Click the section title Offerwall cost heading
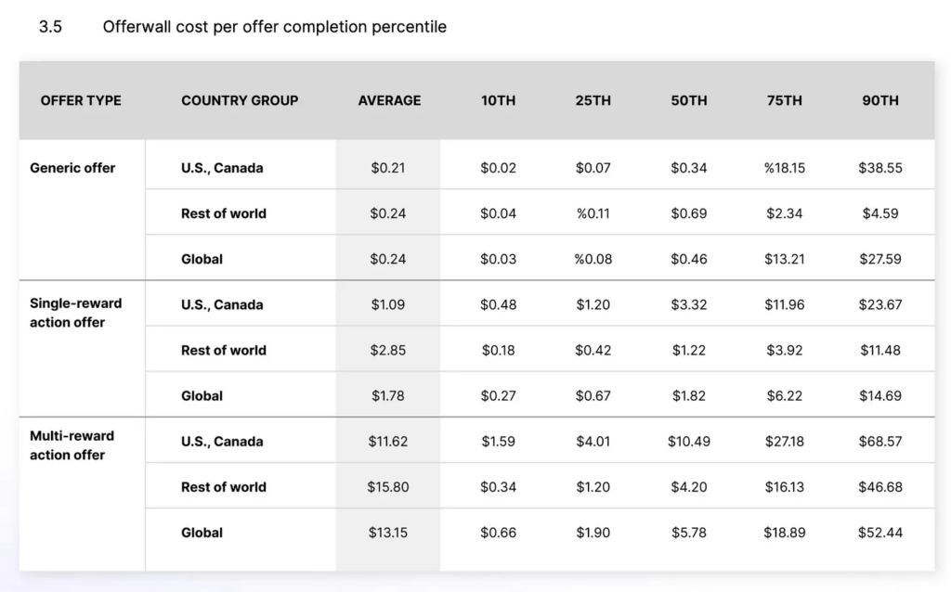 click(275, 27)
